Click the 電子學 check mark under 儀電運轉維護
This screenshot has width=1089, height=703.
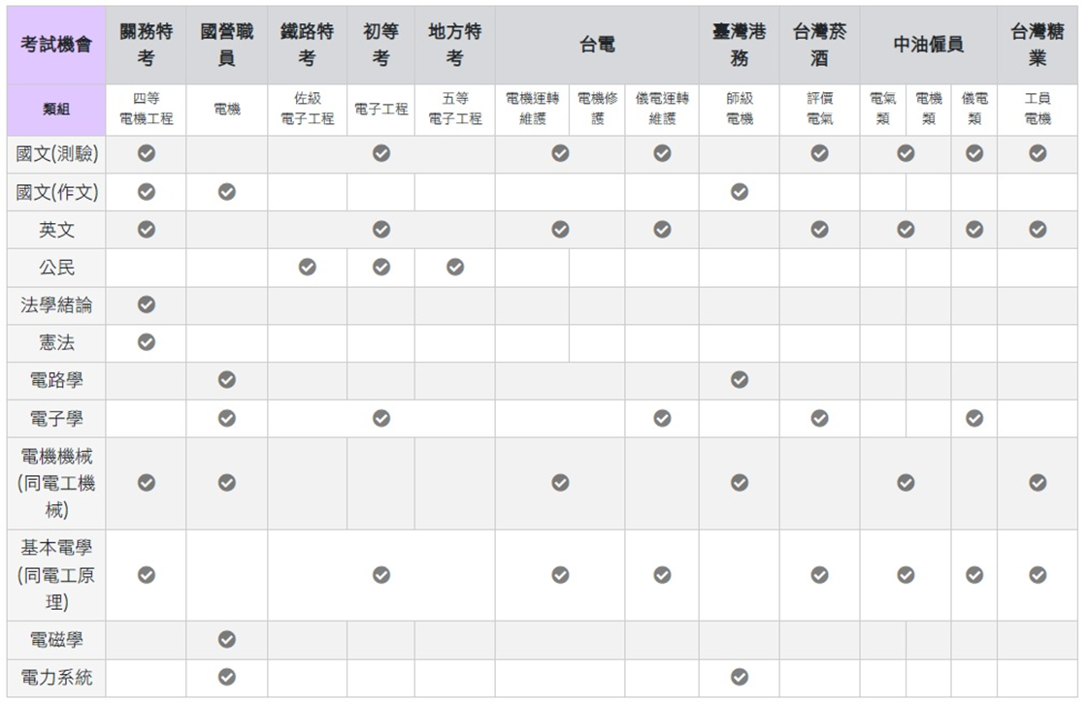pyautogui.click(x=663, y=419)
